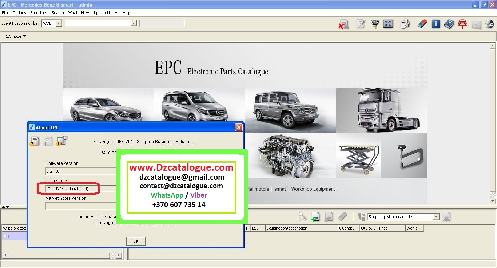
Task: Open the notes pencil icon in toolbar
Action: (361, 24)
